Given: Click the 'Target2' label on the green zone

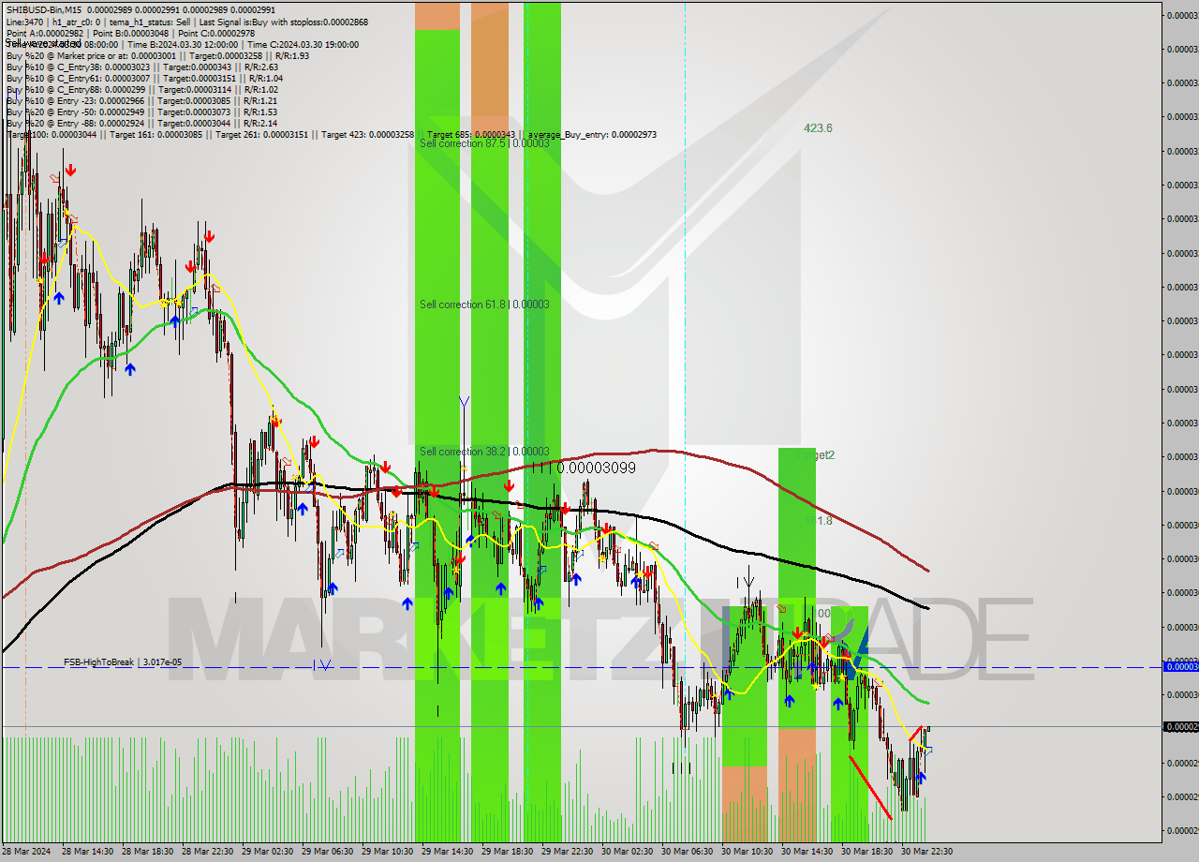Looking at the screenshot, I should point(817,455).
